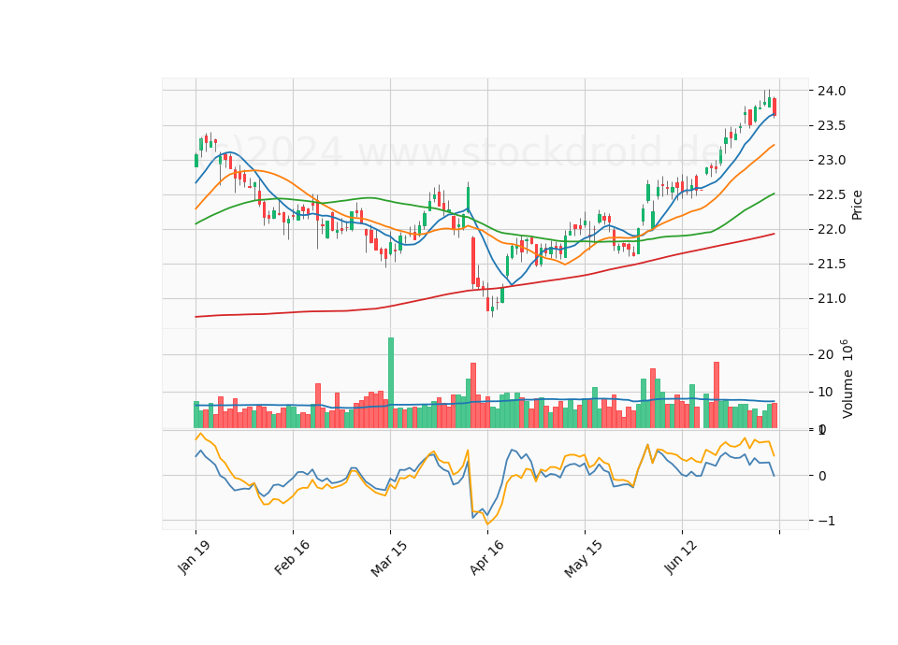The image size is (898, 645).
Task: Click the 21.0 price tick label
Action: pyautogui.click(x=832, y=299)
